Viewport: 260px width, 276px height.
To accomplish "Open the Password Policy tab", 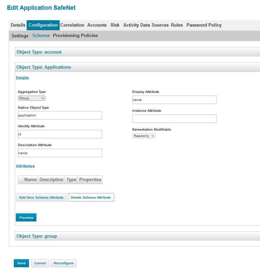I will (x=204, y=25).
